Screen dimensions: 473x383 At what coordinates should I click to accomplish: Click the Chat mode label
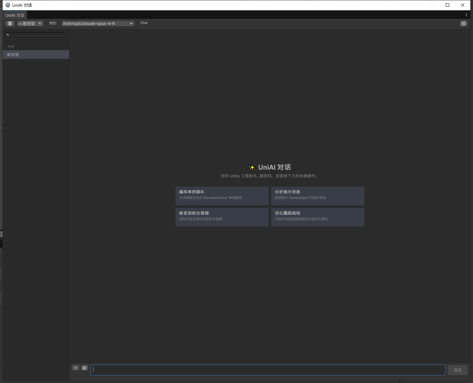144,23
